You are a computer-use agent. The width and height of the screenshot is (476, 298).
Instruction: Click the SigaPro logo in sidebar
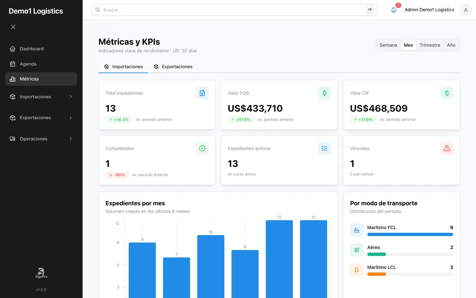point(41,273)
